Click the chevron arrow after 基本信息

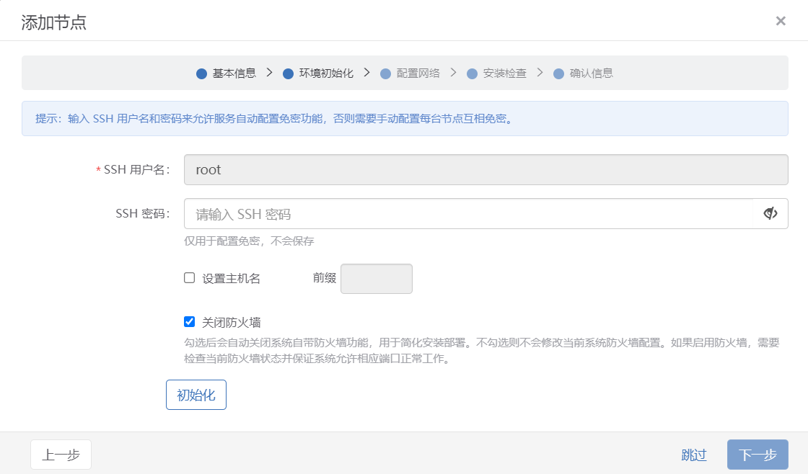(269, 73)
